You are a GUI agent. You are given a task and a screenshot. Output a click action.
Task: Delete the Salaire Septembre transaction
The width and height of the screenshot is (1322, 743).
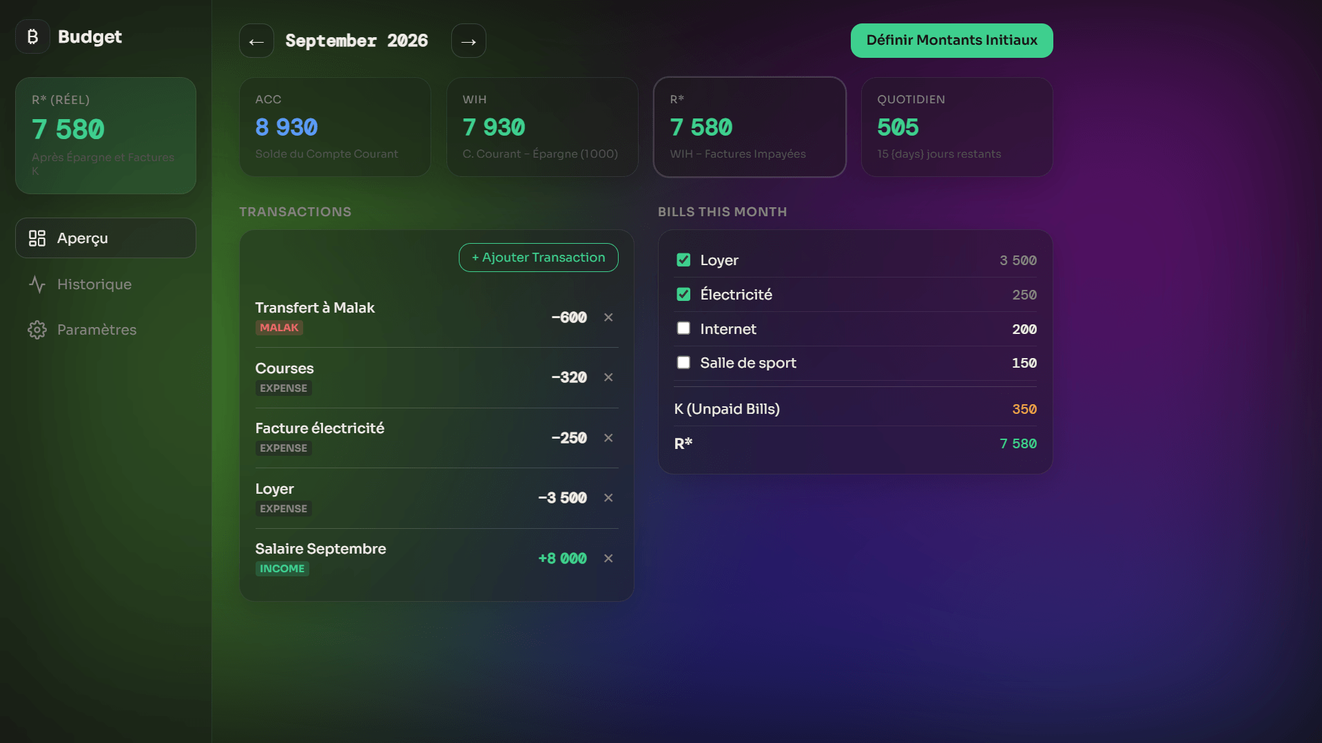point(608,558)
